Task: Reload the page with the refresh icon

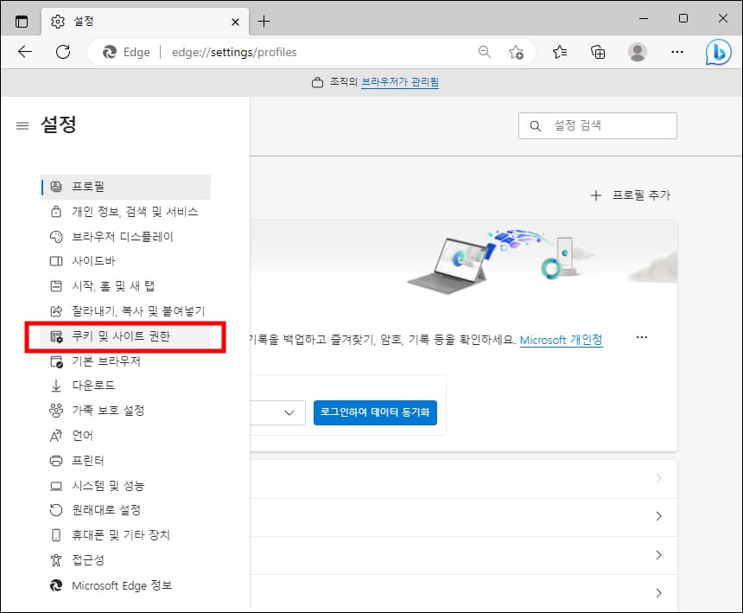Action: pos(62,52)
